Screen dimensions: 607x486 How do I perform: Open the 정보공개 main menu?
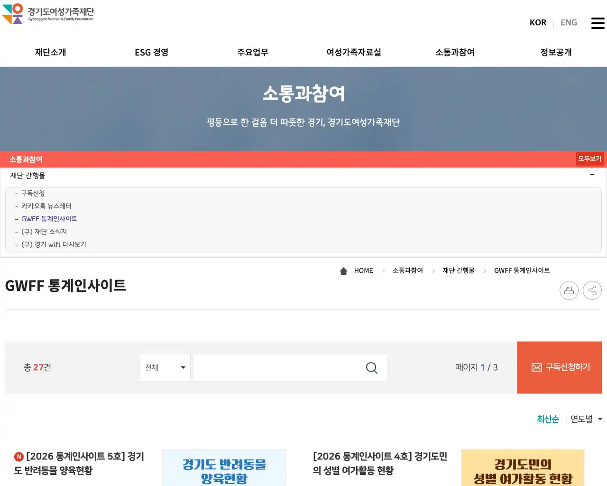pyautogui.click(x=556, y=52)
